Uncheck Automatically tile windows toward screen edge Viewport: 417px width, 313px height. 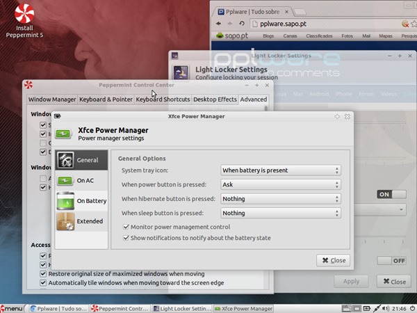[43, 282]
